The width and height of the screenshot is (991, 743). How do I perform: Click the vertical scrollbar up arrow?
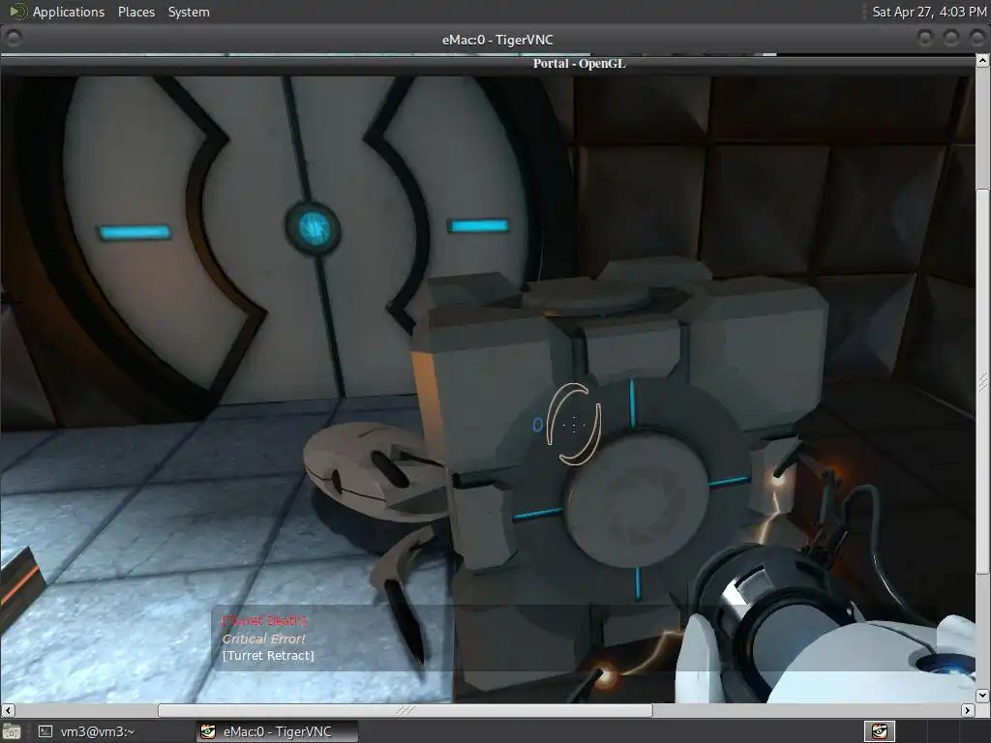click(982, 61)
